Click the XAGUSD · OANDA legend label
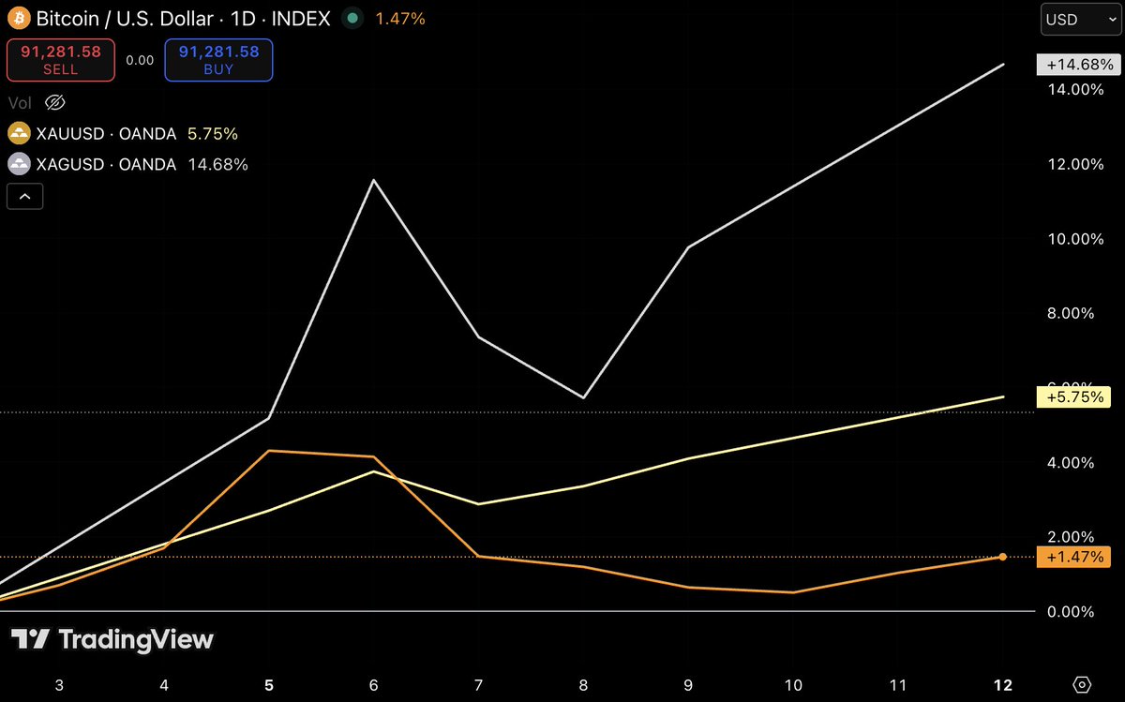This screenshot has width=1125, height=702. 106,164
